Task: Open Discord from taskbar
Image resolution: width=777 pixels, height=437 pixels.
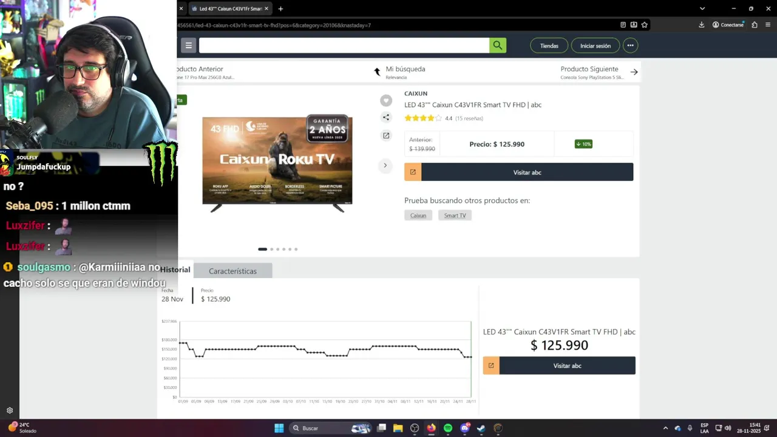Action: click(465, 428)
